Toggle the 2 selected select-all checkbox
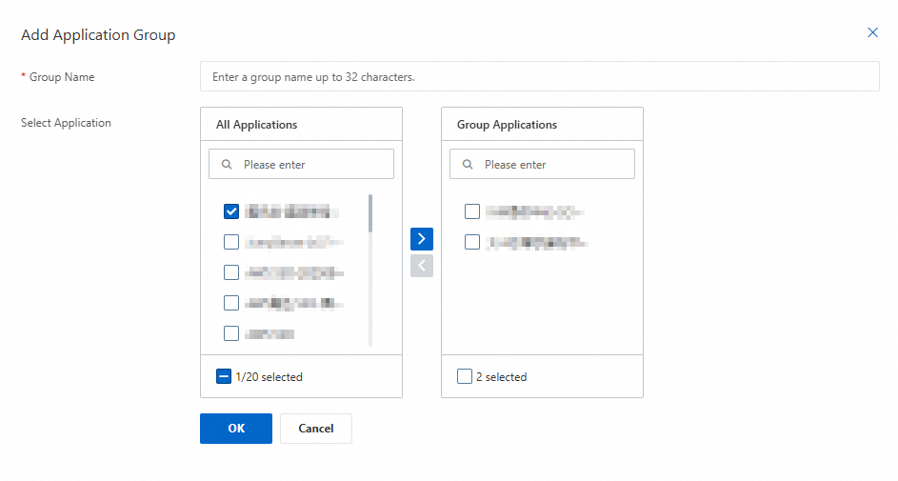Viewport: 898px width, 481px height. [x=465, y=376]
